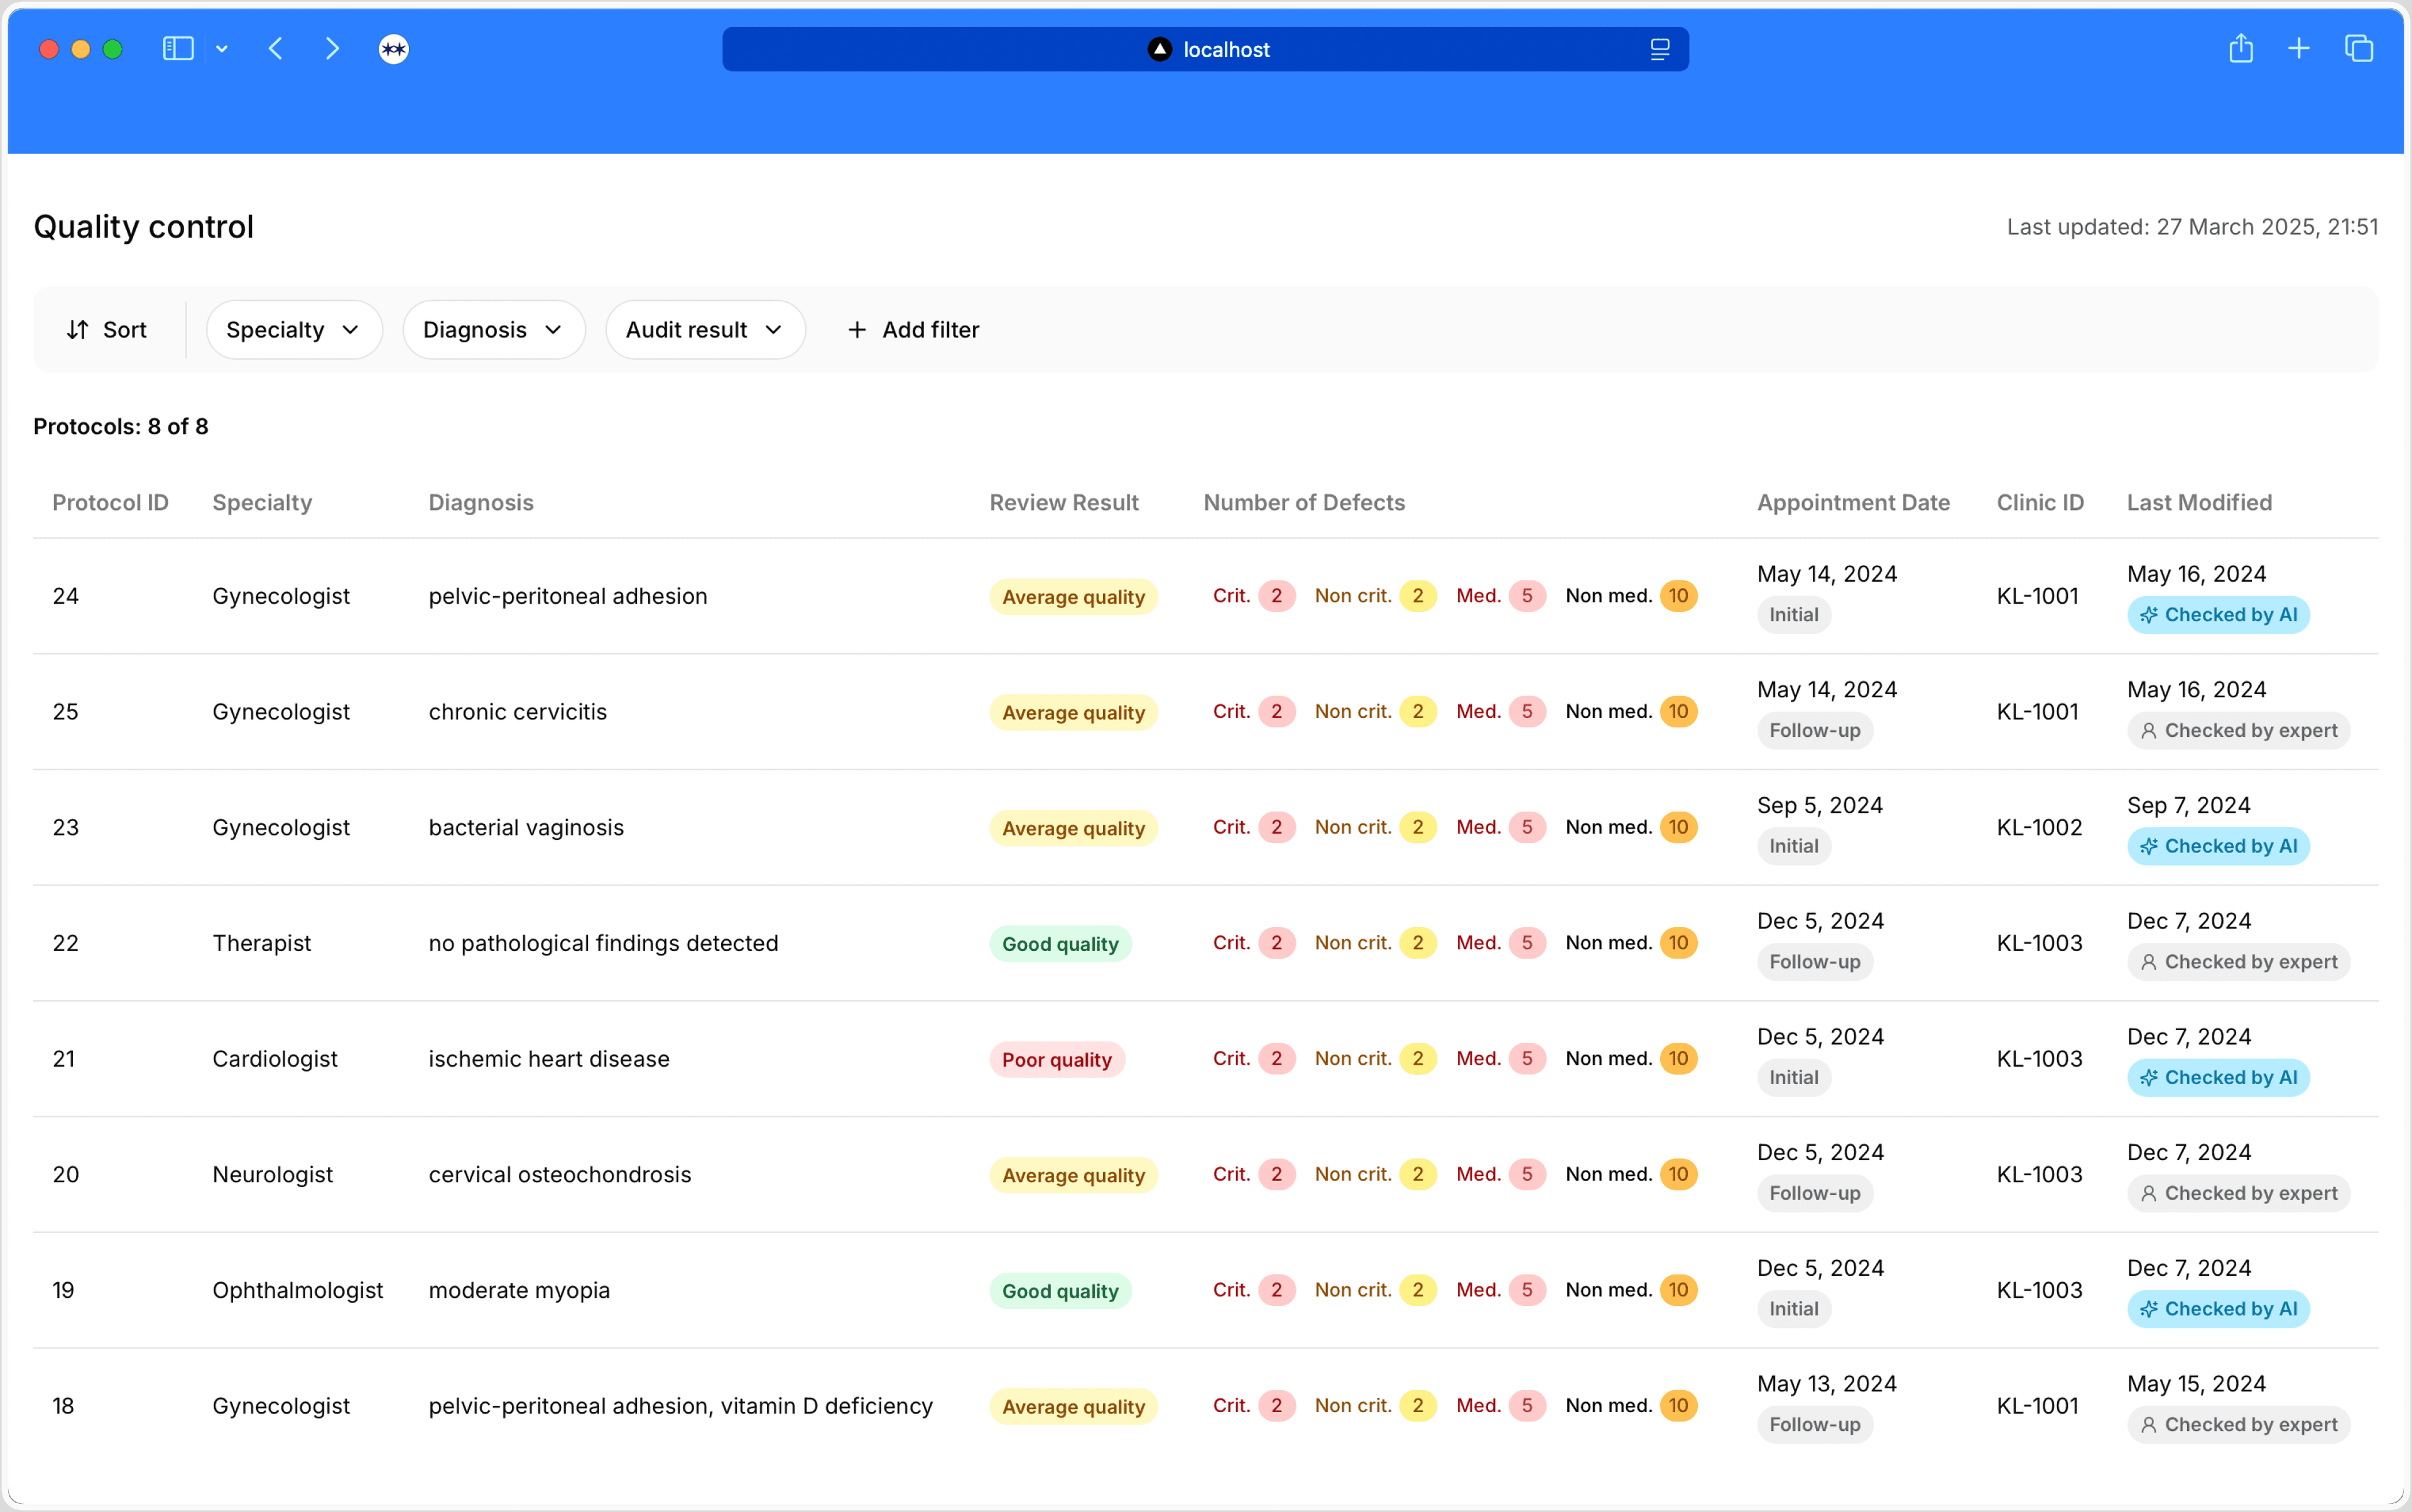The image size is (2412, 1512).
Task: Open the Diagnosis filter dropdown
Action: click(x=493, y=330)
